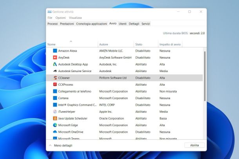Sort by the Autore column header
The image size is (239, 159).
116,44
